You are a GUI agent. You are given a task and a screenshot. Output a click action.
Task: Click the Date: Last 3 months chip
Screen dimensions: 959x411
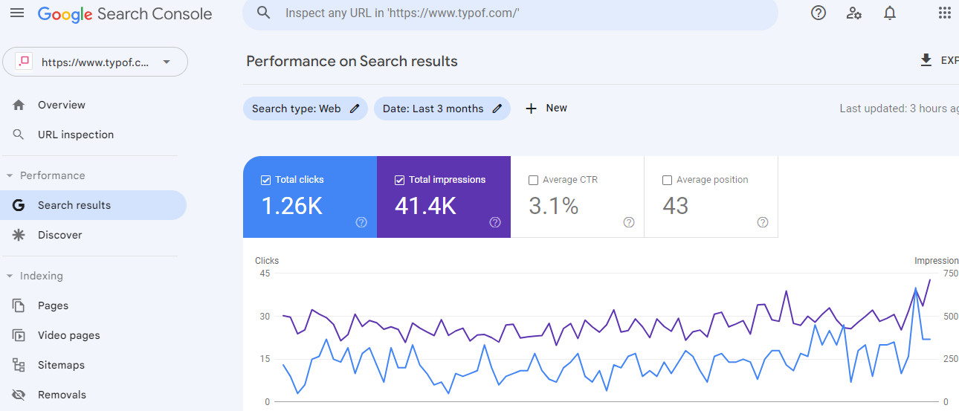point(442,109)
